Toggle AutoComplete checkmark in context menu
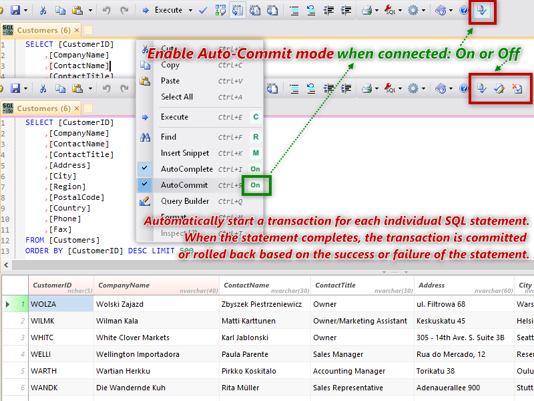The height and width of the screenshot is (401, 534). pos(145,168)
